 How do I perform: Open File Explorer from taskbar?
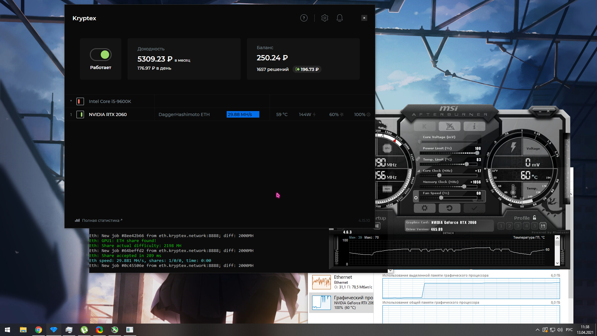tap(23, 330)
